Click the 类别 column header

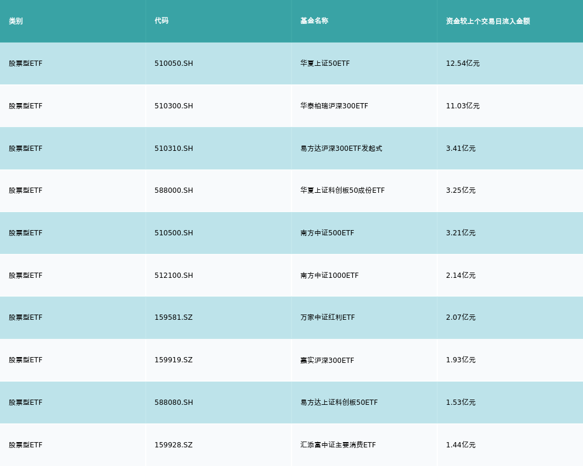pyautogui.click(x=16, y=21)
